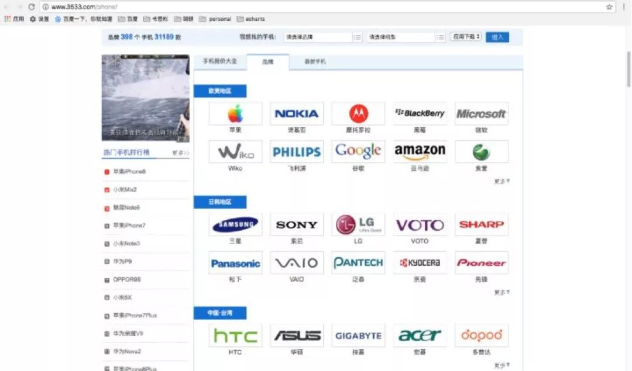The width and height of the screenshot is (632, 371).
Task: Open the Kyocera brand logo
Action: point(420,263)
